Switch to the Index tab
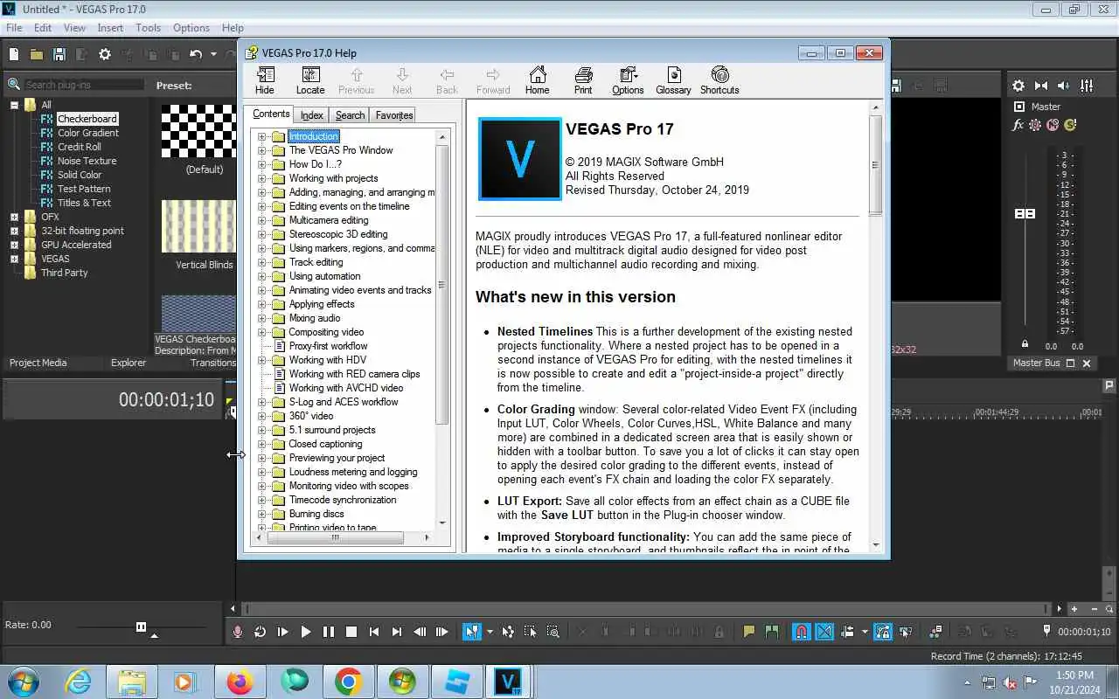 pos(312,115)
